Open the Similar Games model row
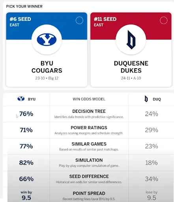Screen dimensions: 174x202 pos(88,146)
